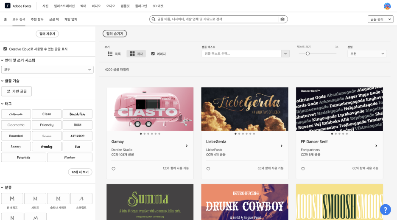The image size is (397, 220).
Task: Open the Photos menu item
Action: 45,6
